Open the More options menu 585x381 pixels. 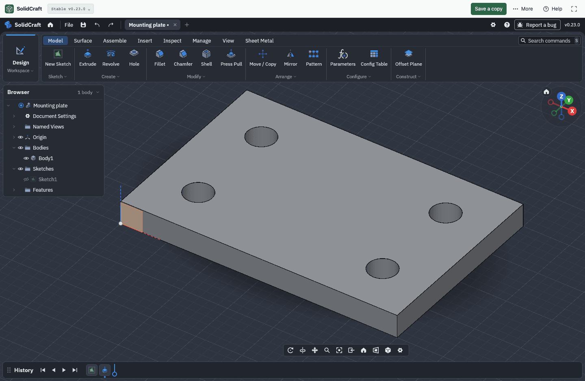523,9
